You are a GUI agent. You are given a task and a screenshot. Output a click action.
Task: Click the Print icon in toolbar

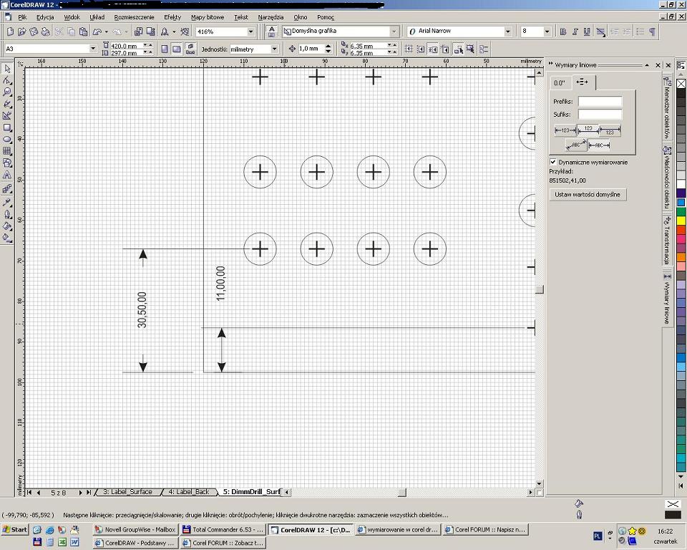pyautogui.click(x=45, y=32)
